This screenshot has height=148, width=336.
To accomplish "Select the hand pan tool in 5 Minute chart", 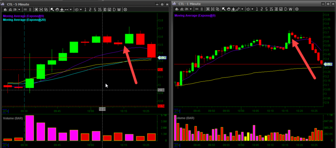I will pyautogui.click(x=57, y=10).
